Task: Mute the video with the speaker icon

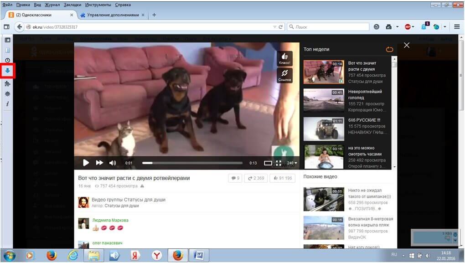Action: point(113,163)
